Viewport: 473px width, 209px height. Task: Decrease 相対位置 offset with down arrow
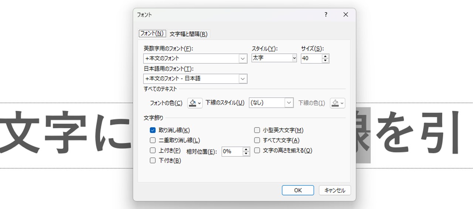(246, 154)
